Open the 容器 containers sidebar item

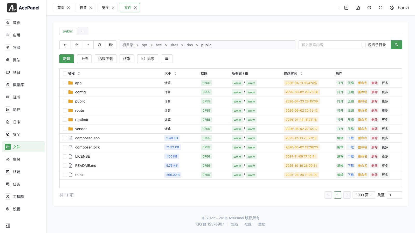(23, 47)
